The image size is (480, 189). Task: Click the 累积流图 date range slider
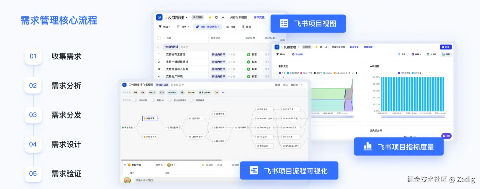332,117
